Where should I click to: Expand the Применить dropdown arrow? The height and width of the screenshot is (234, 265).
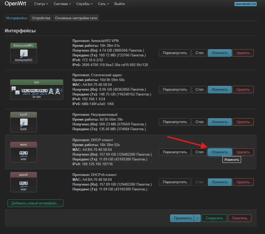pyautogui.click(x=197, y=218)
